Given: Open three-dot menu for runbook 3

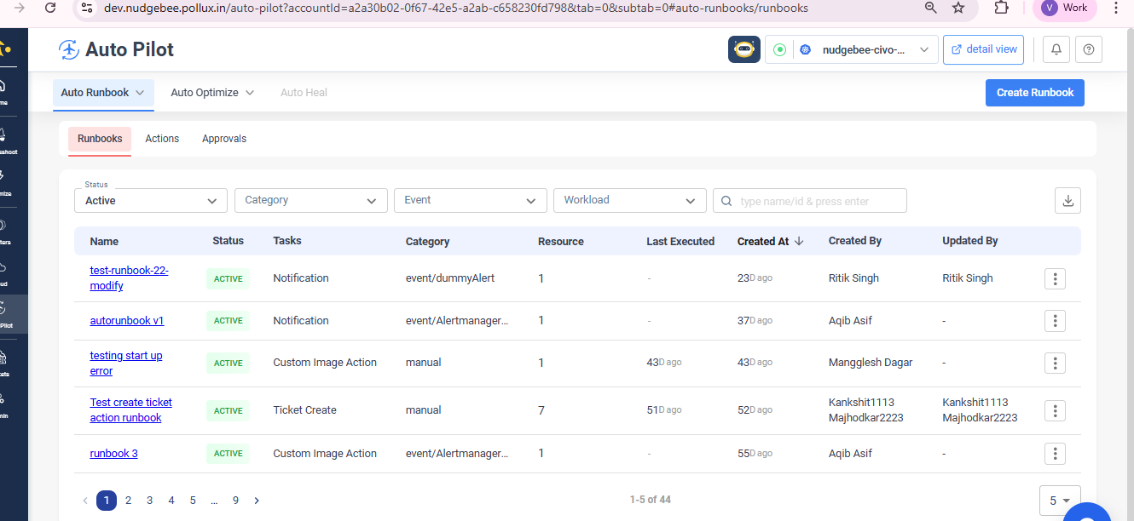Looking at the screenshot, I should (x=1055, y=454).
